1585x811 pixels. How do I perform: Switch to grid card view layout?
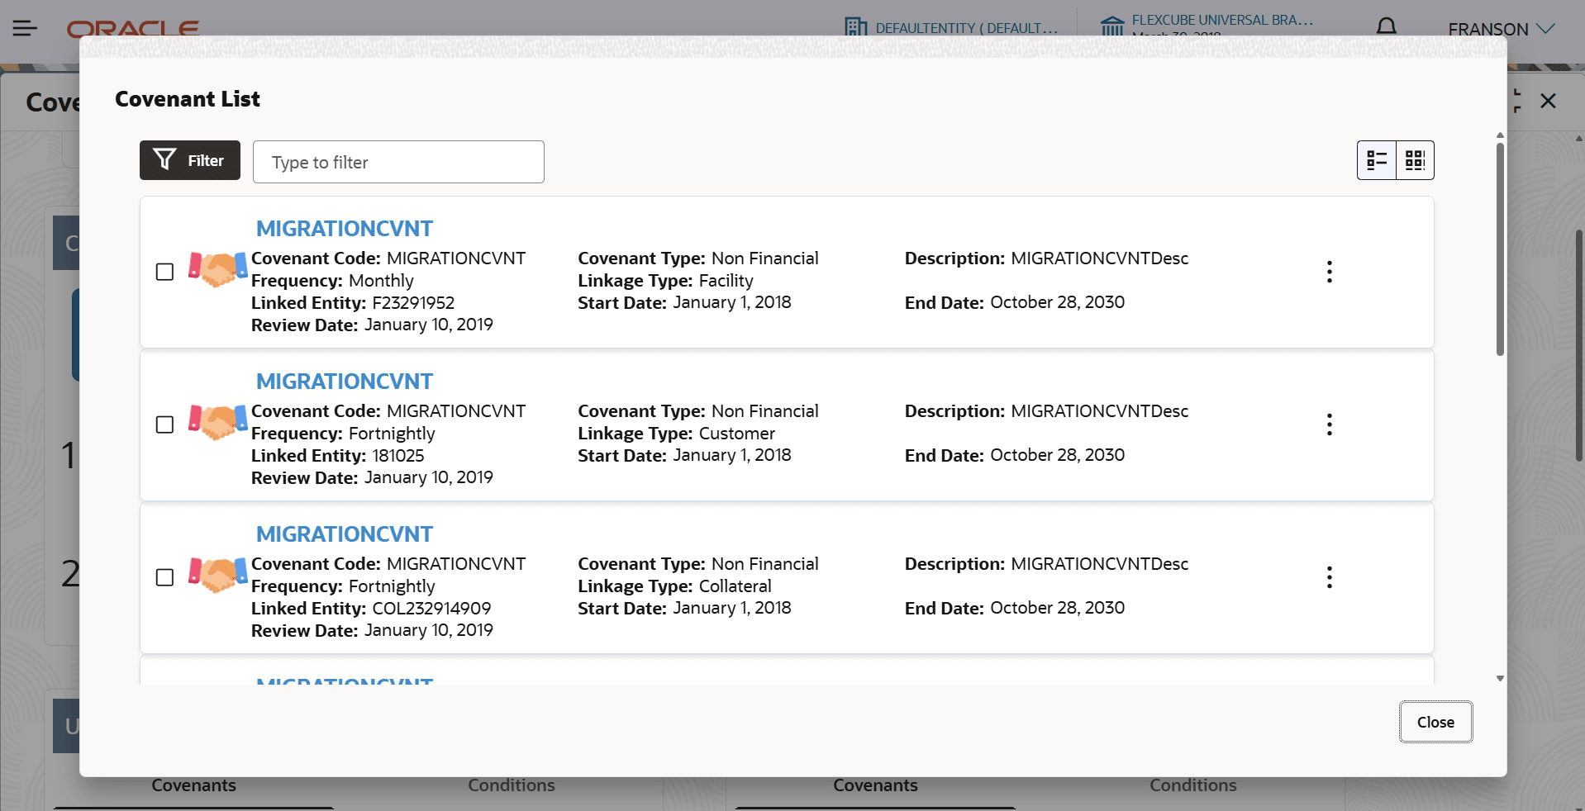1415,160
